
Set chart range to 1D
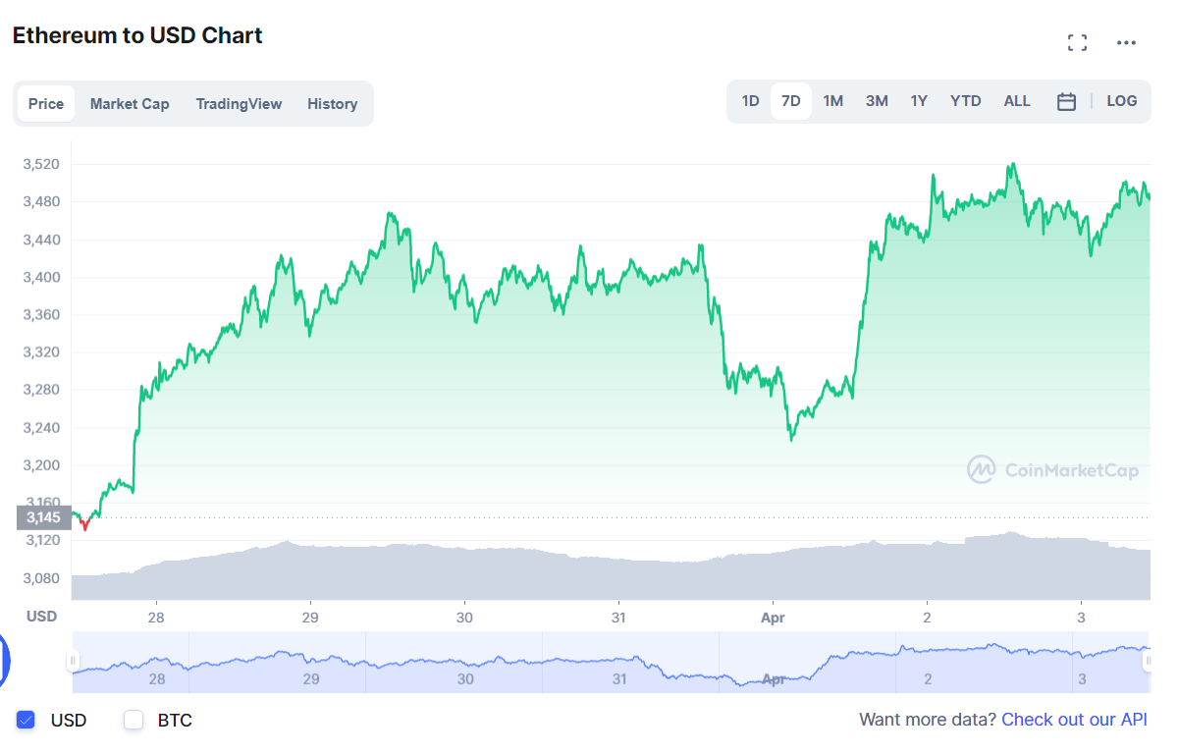coord(750,101)
